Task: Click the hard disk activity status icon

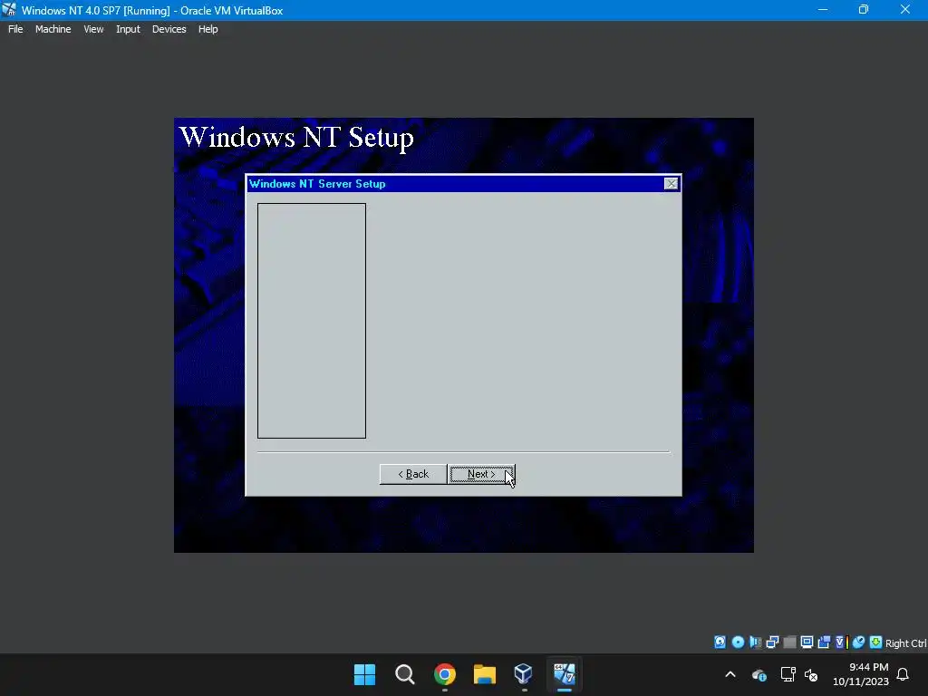Action: pos(720,643)
